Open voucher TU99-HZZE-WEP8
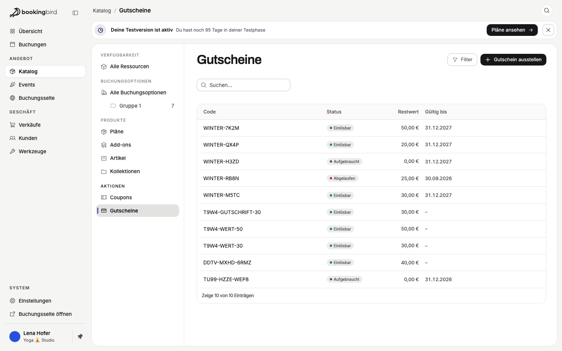This screenshot has height=351, width=562. [372, 279]
